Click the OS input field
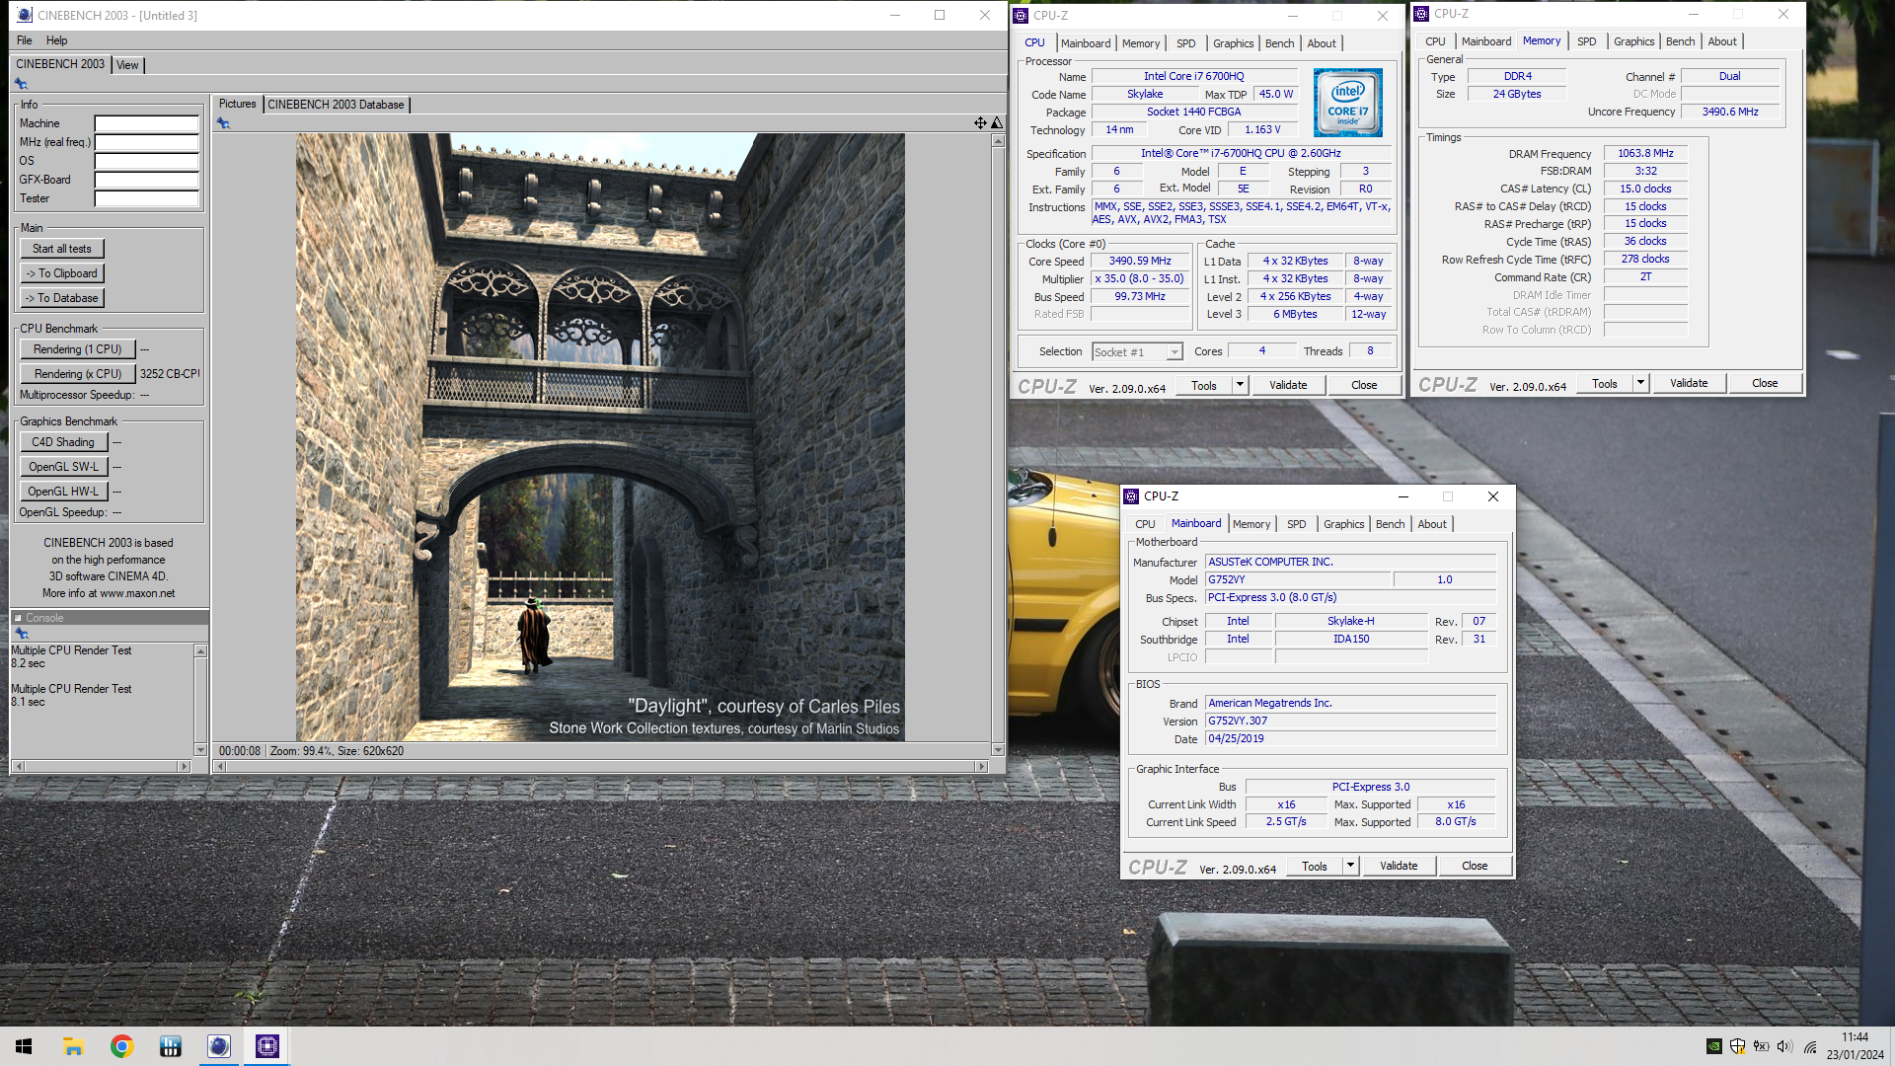 tap(146, 161)
